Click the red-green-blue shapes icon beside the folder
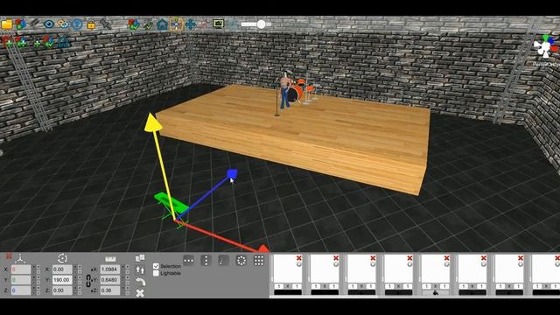 (x=20, y=24)
